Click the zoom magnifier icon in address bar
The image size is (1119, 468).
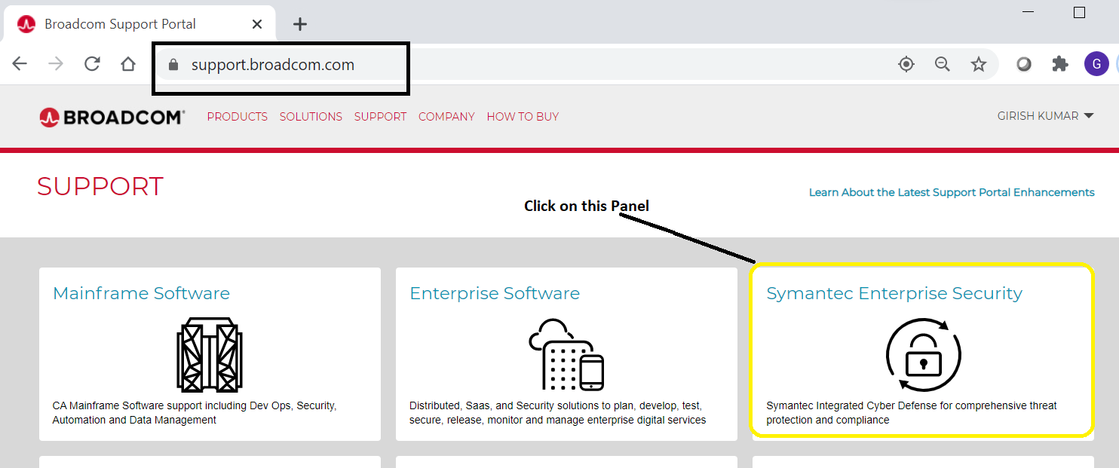tap(943, 65)
